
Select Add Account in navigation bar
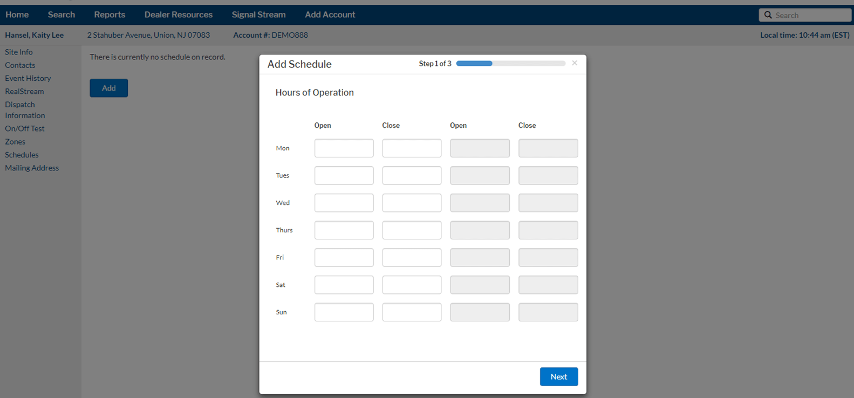pyautogui.click(x=330, y=15)
